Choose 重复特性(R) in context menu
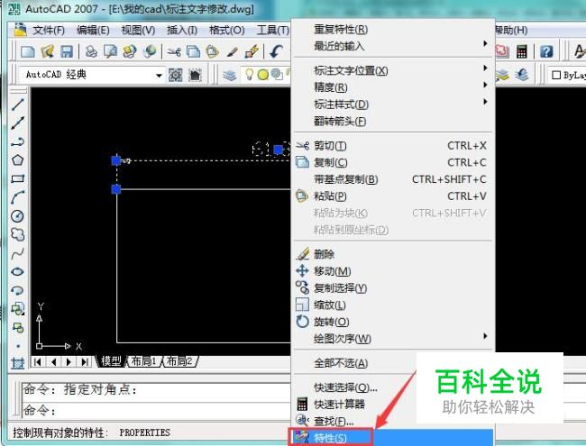Viewport: 586px width, 446px height. (394, 29)
